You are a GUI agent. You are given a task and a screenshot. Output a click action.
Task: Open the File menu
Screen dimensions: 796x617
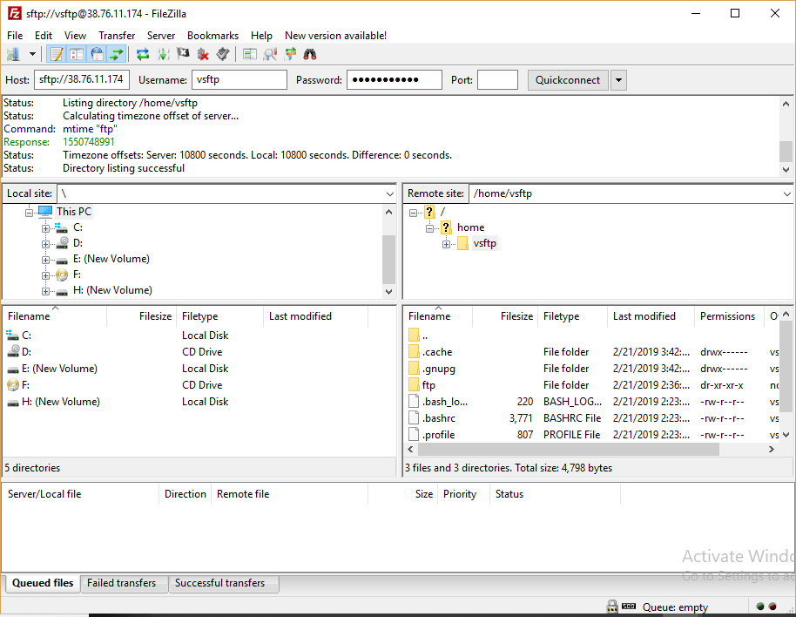[x=15, y=36]
